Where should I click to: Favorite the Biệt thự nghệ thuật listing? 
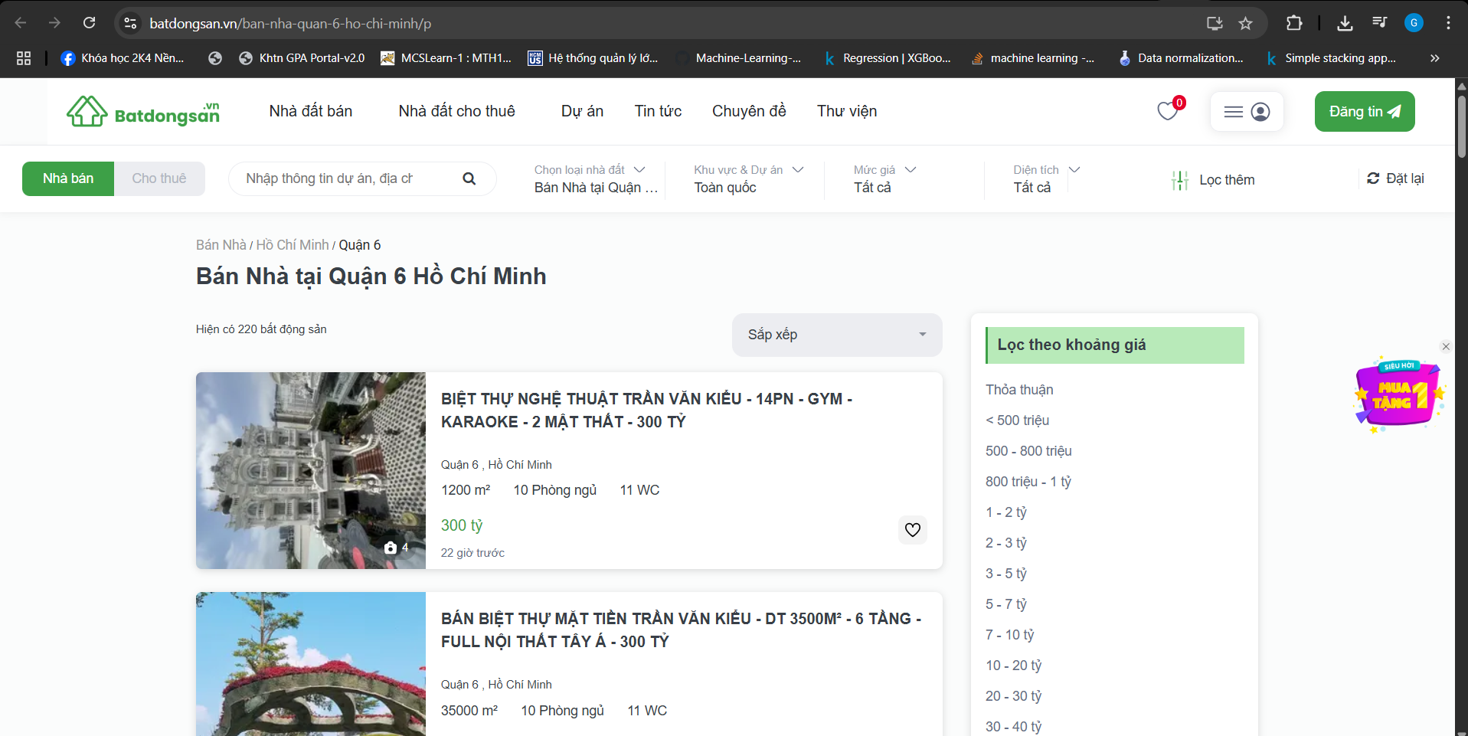(x=912, y=530)
